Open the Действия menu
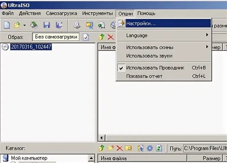 30,13
